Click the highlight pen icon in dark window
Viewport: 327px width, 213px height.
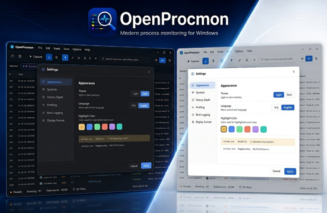coord(72,58)
